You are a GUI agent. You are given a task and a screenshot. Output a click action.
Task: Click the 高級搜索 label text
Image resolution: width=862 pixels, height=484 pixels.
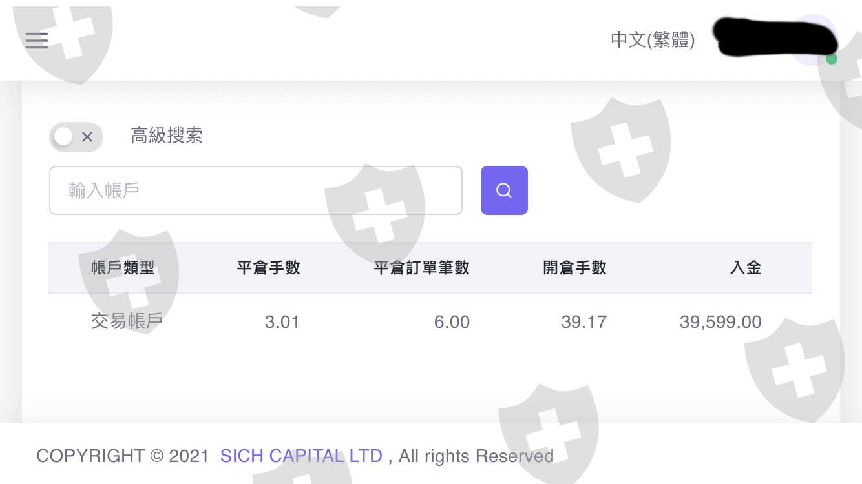167,136
